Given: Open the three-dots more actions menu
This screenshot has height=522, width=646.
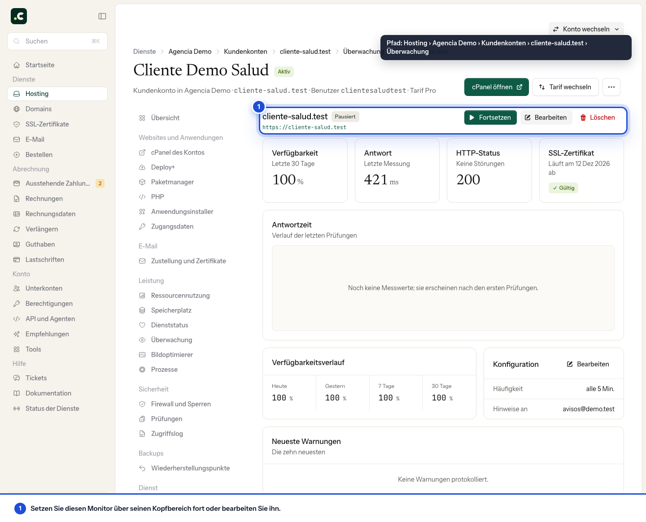Looking at the screenshot, I should coord(611,87).
